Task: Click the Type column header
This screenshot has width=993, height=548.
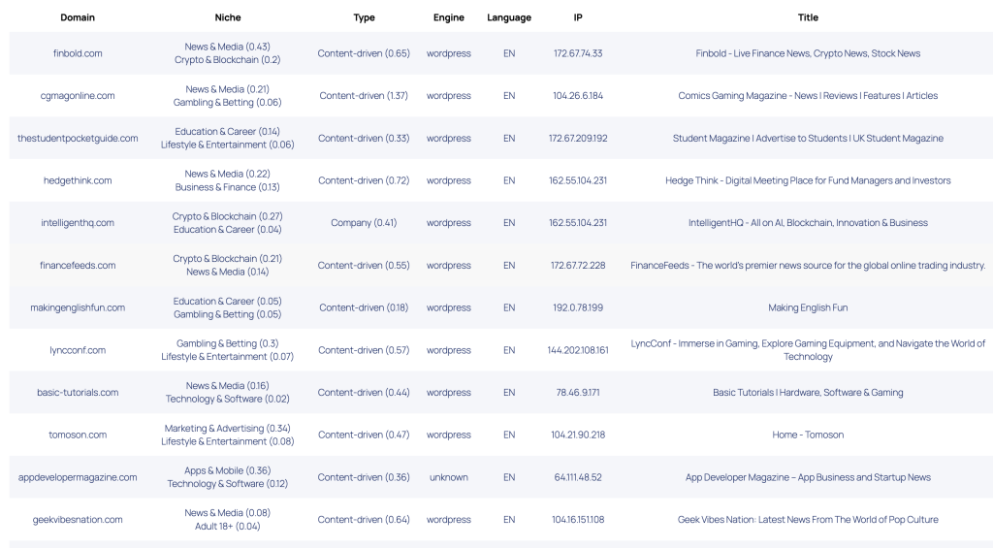Action: click(365, 17)
